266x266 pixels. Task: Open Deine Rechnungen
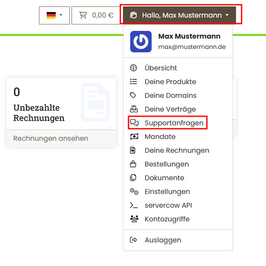click(x=178, y=150)
